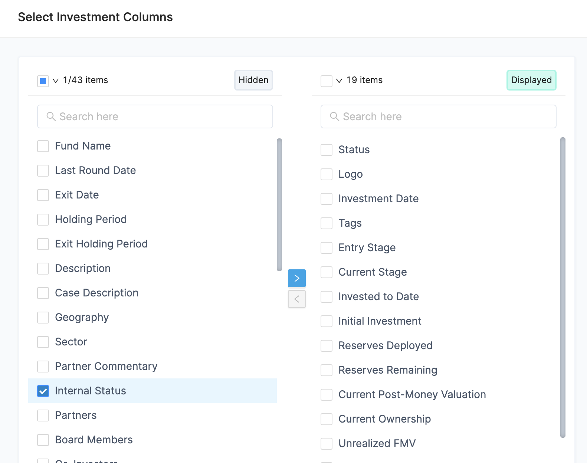Open the Displayed list selection dropdown chevron
Screen dimensions: 587x463
(339, 81)
